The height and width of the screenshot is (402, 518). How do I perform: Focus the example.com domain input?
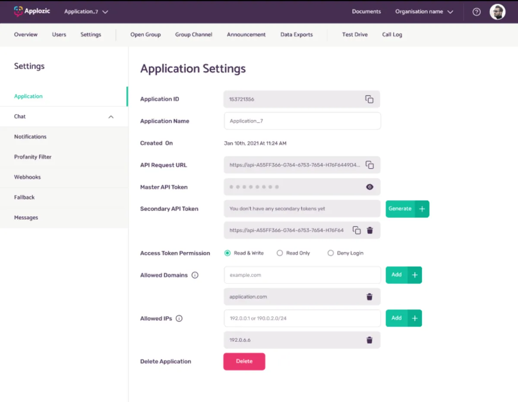303,275
